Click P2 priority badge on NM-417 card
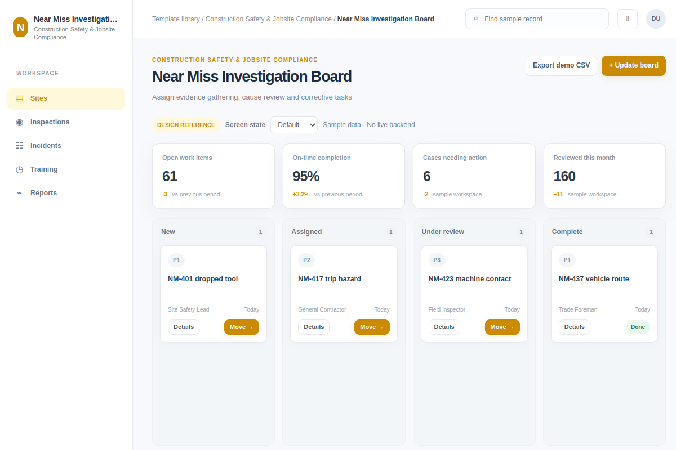Image resolution: width=676 pixels, height=450 pixels. 306,260
